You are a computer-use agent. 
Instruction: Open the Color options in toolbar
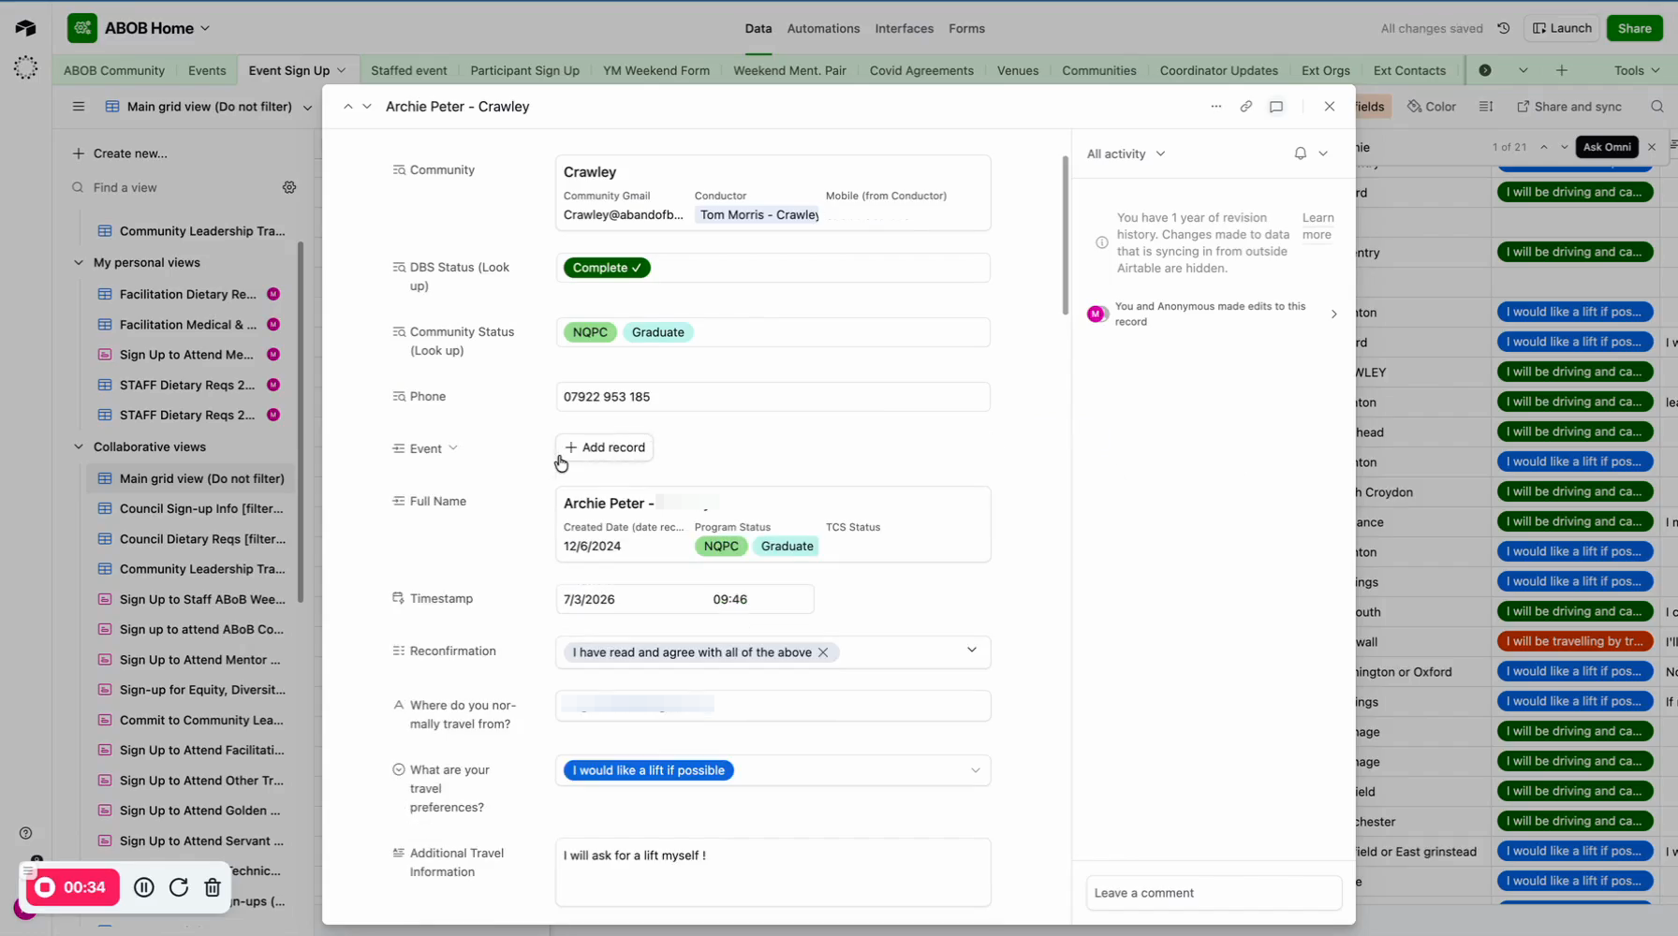1432,107
